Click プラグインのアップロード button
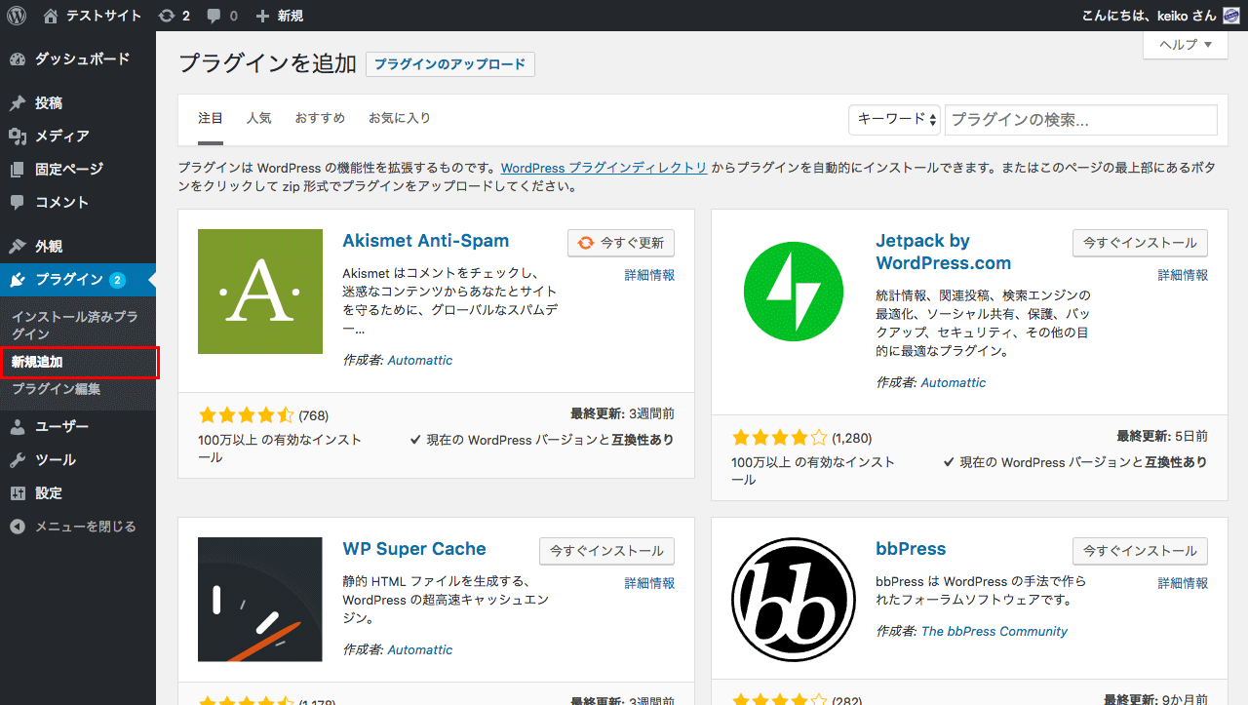Image resolution: width=1248 pixels, height=705 pixels. point(450,64)
